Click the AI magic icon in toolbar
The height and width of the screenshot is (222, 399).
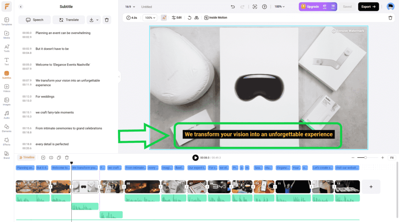[164, 18]
